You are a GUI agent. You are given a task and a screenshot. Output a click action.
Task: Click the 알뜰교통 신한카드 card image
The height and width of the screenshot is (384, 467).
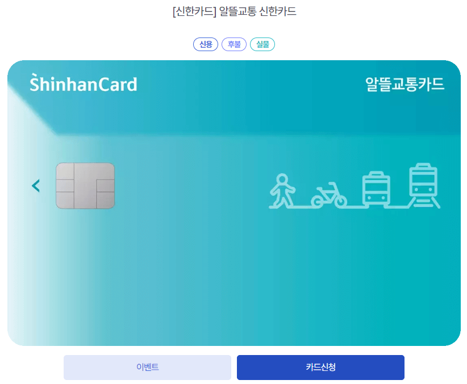click(234, 203)
